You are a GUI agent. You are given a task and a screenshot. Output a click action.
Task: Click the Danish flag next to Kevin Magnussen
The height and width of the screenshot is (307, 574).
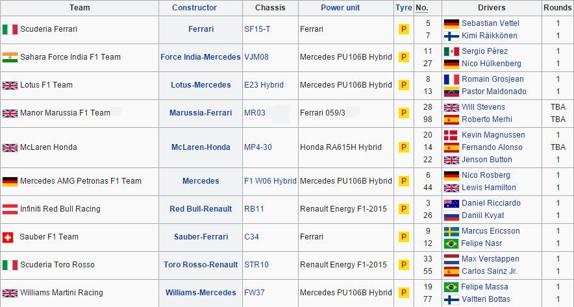tap(451, 136)
